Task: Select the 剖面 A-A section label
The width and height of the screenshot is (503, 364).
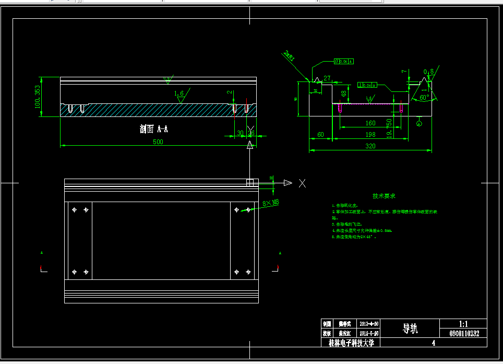Action: 153,129
